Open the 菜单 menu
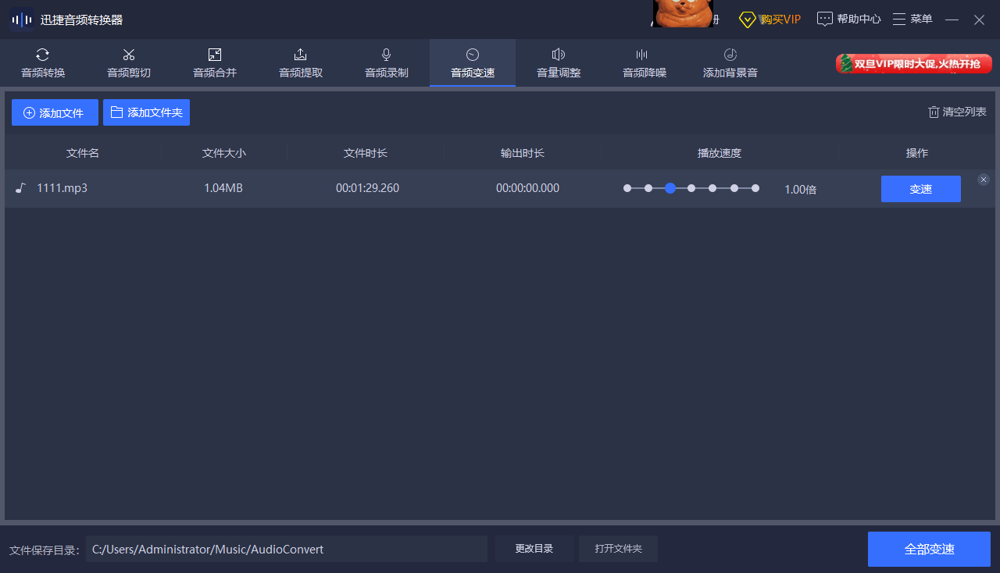The height and width of the screenshot is (573, 1000). (x=912, y=19)
